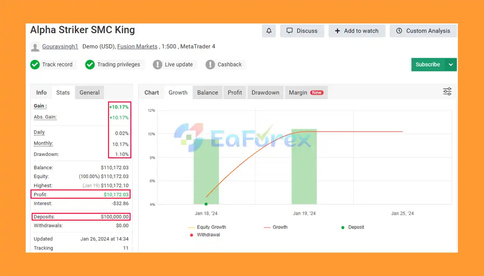The width and height of the screenshot is (484, 276).
Task: Click the Daily label
Action: pyautogui.click(x=39, y=133)
